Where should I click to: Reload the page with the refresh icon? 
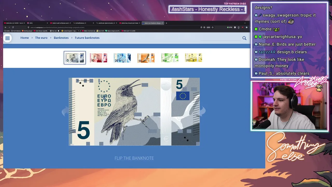click(13, 27)
